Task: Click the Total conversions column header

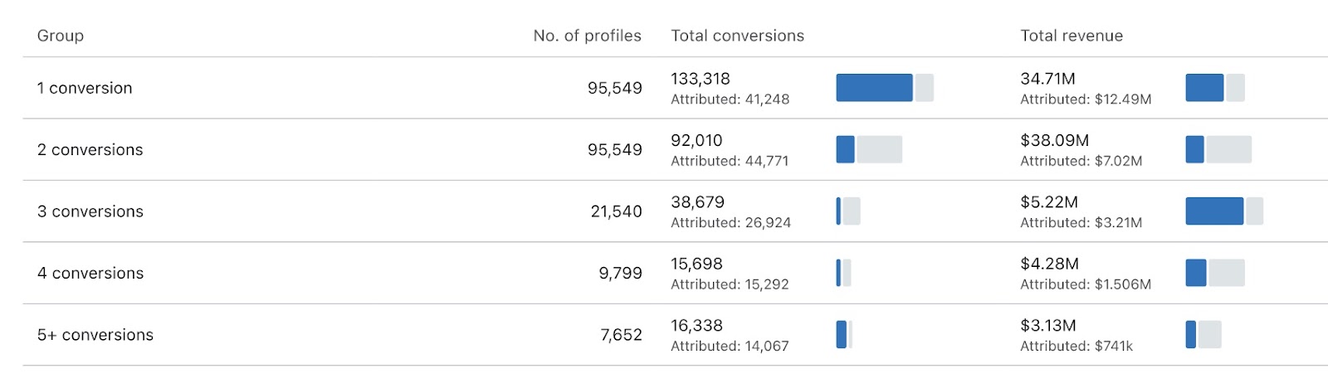Action: coord(737,36)
